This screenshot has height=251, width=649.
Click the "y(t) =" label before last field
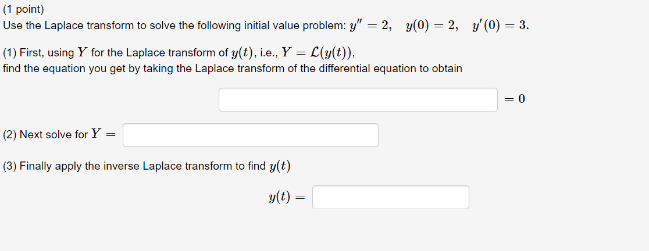click(287, 197)
